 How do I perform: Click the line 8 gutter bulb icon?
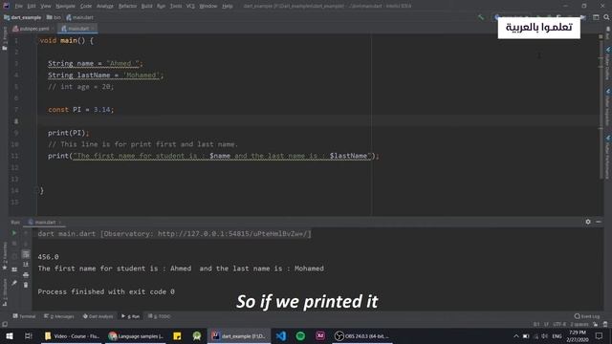[x=16, y=121]
